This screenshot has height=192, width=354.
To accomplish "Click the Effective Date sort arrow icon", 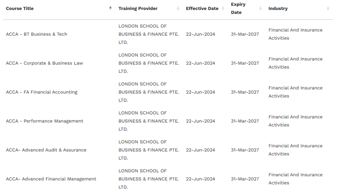I will point(223,8).
